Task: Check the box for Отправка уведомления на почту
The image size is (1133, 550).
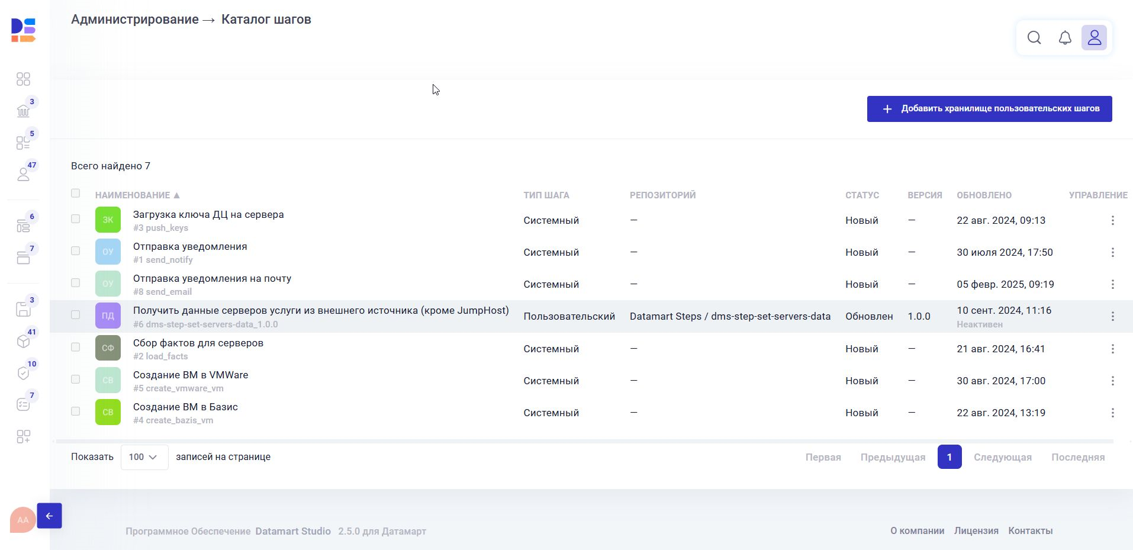Action: tap(75, 283)
